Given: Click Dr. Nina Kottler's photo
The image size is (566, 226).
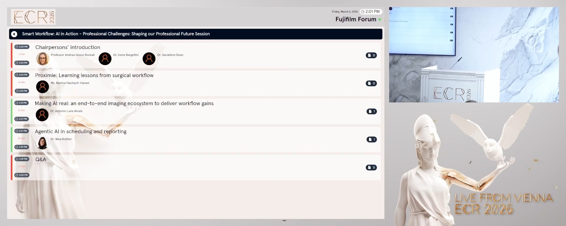Looking at the screenshot, I should point(42,143).
